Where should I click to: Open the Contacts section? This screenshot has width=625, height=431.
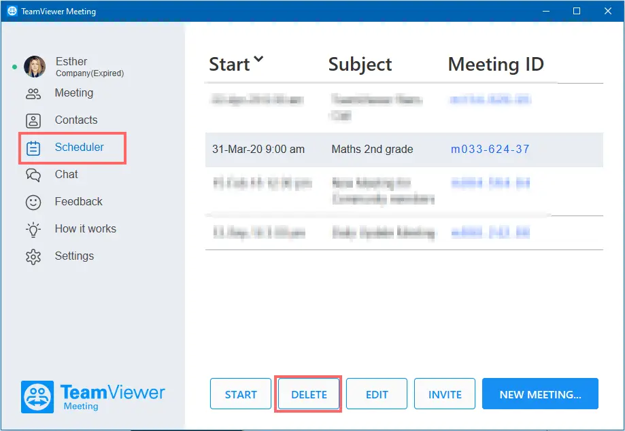coord(76,120)
